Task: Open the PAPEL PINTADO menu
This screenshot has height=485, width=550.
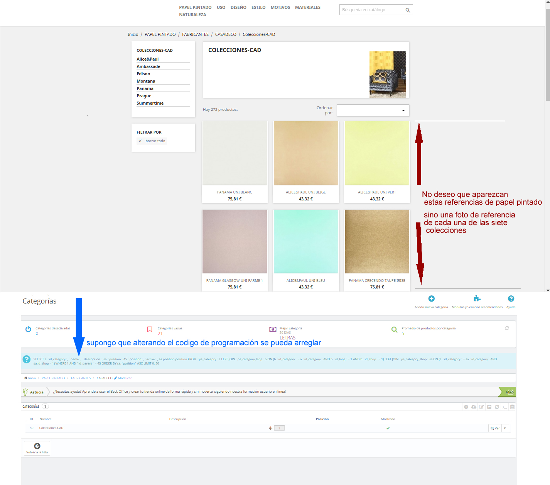Action: coord(195,7)
